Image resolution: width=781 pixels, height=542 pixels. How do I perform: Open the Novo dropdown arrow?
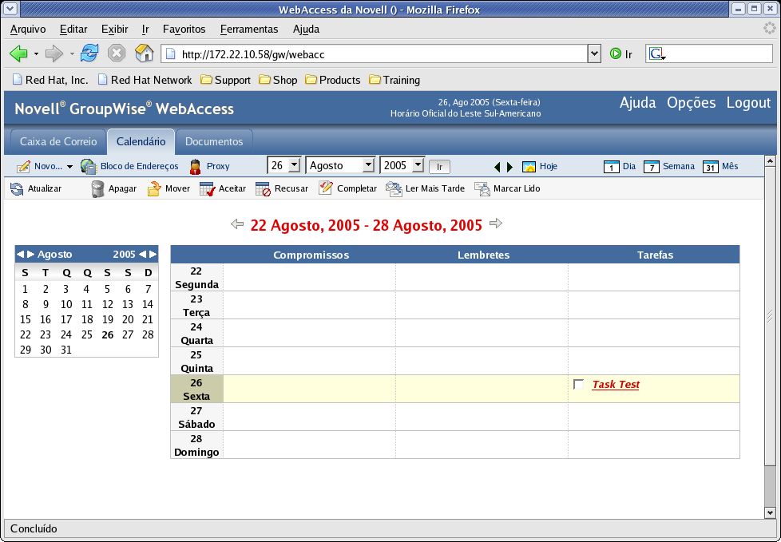[x=69, y=167]
